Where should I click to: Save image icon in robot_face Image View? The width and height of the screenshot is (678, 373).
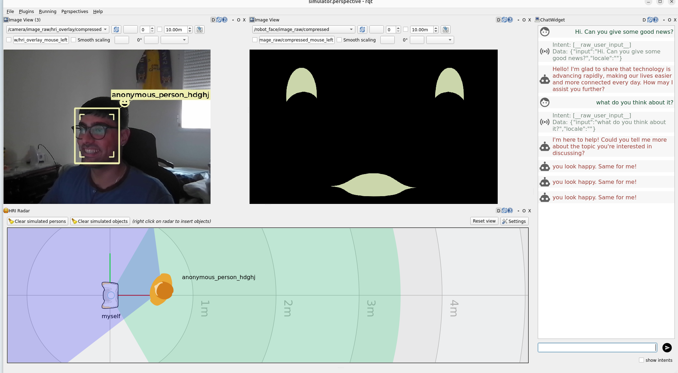(446, 30)
